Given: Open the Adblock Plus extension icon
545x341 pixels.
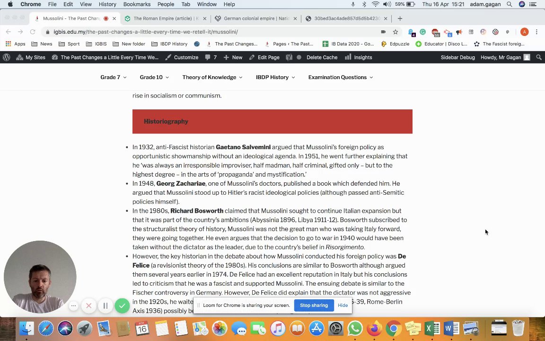Looking at the screenshot, I should [x=435, y=32].
